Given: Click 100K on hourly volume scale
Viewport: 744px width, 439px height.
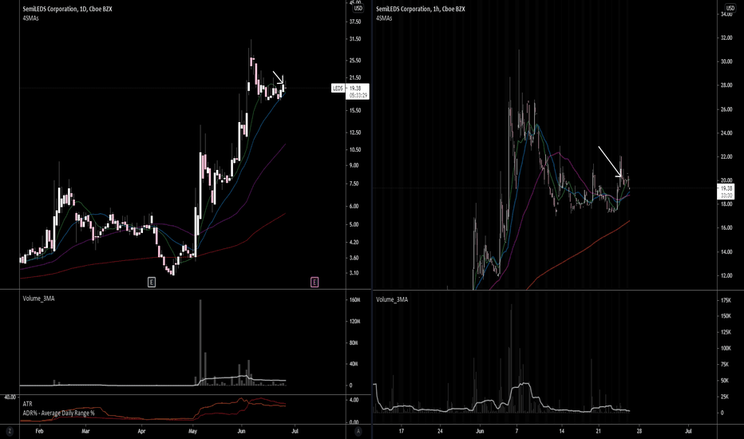Looking at the screenshot, I should click(726, 348).
